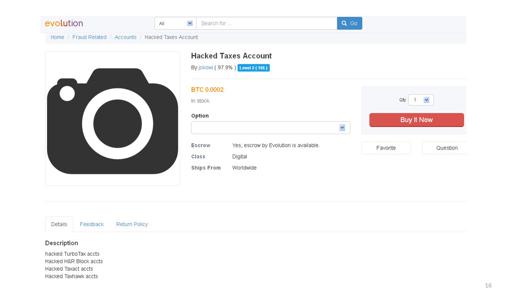Viewport: 532px width, 299px height.
Task: Switch to the Details tab
Action: click(x=59, y=224)
